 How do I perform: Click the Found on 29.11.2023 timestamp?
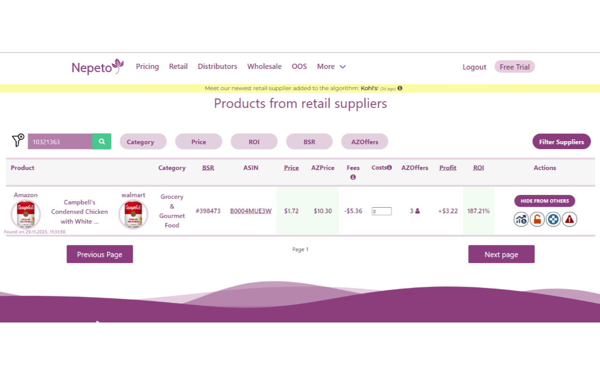click(35, 232)
